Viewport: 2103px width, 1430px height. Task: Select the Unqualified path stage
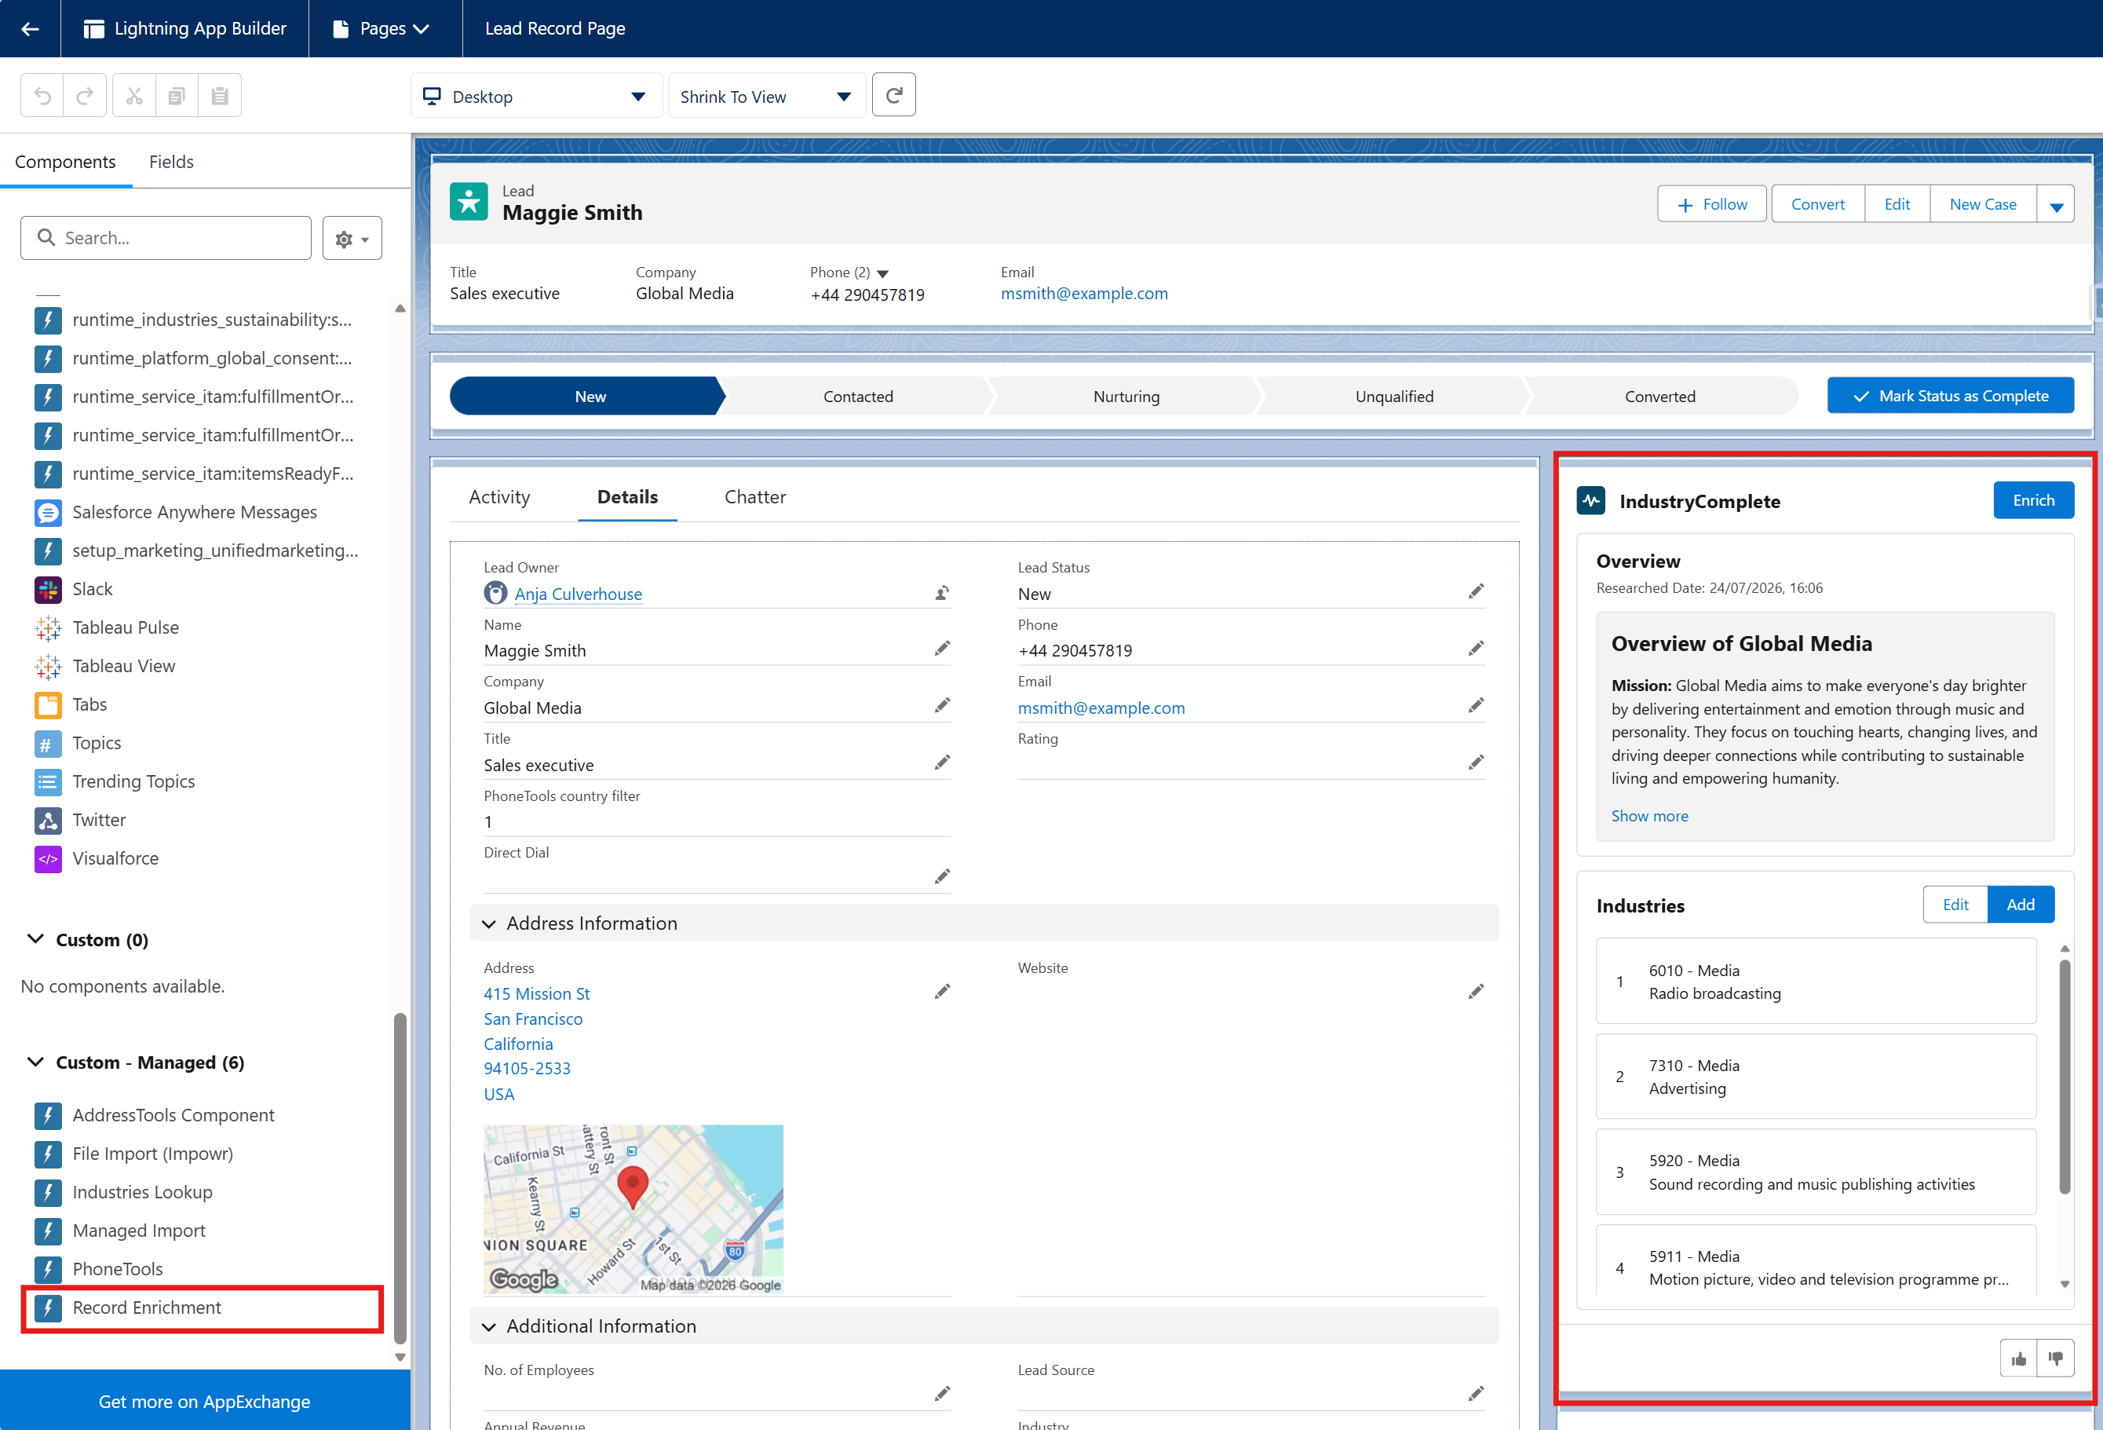pos(1393,397)
